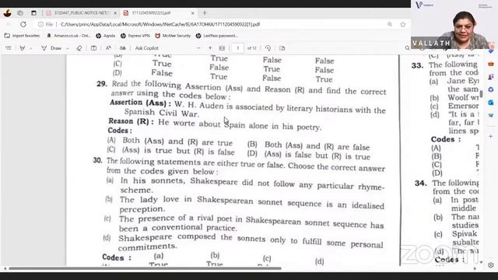The width and height of the screenshot is (498, 280).
Task: Click 'Reason (R) :' label text
Action: pyautogui.click(x=132, y=121)
